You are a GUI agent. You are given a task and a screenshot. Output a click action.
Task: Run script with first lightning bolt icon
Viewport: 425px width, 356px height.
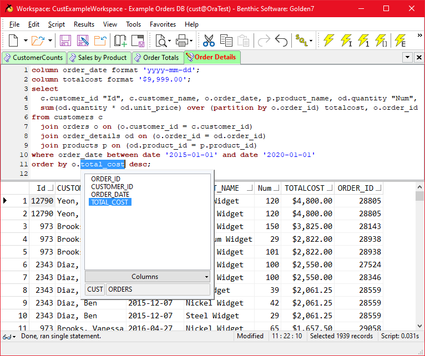click(x=329, y=40)
